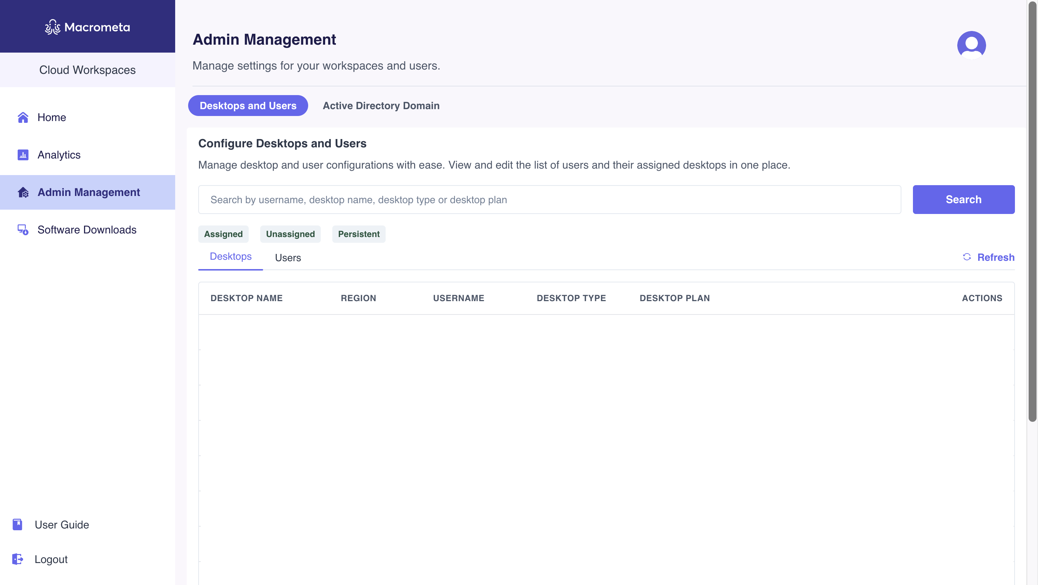
Task: Toggle the Assigned filter chip
Action: 223,234
